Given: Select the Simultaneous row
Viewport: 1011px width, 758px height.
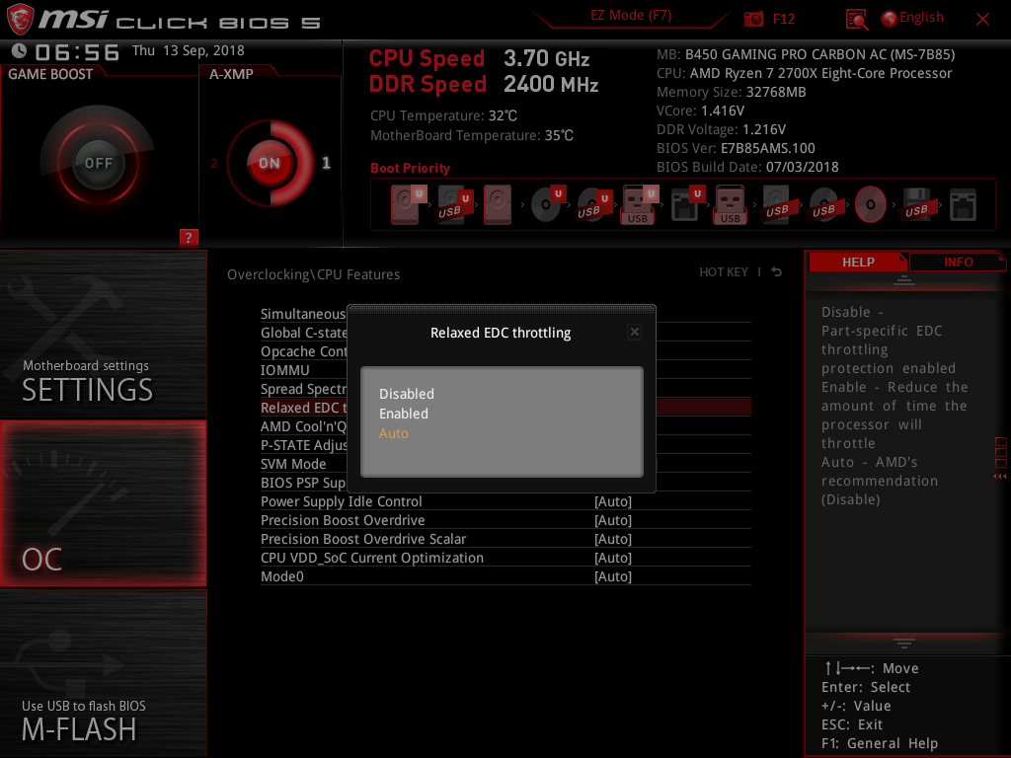Looking at the screenshot, I should pos(303,314).
